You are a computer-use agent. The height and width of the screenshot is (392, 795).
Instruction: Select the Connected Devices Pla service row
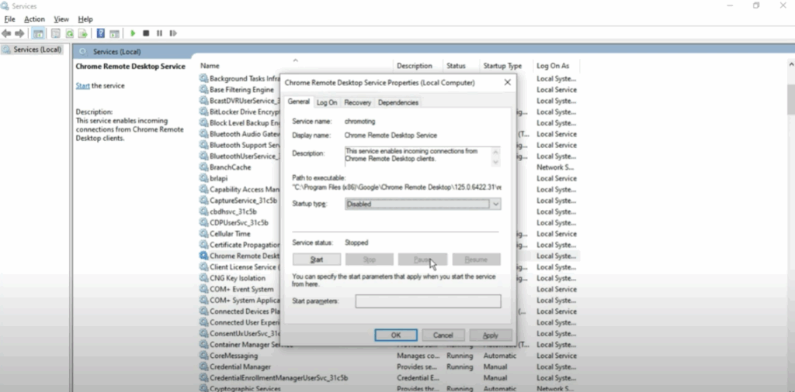388,311
